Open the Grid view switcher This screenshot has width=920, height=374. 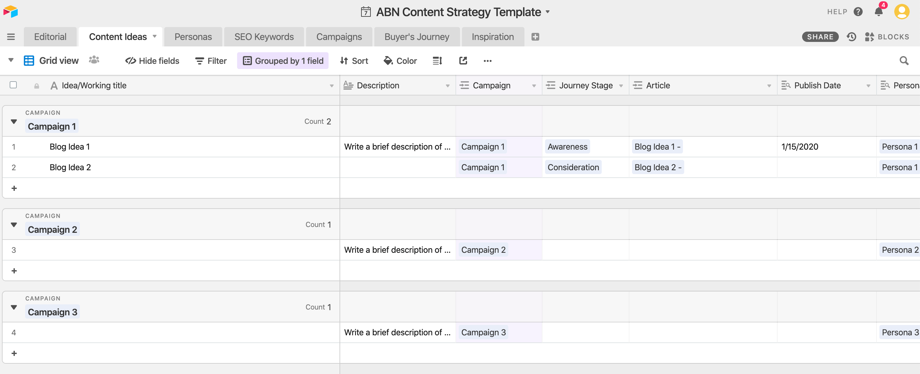51,60
